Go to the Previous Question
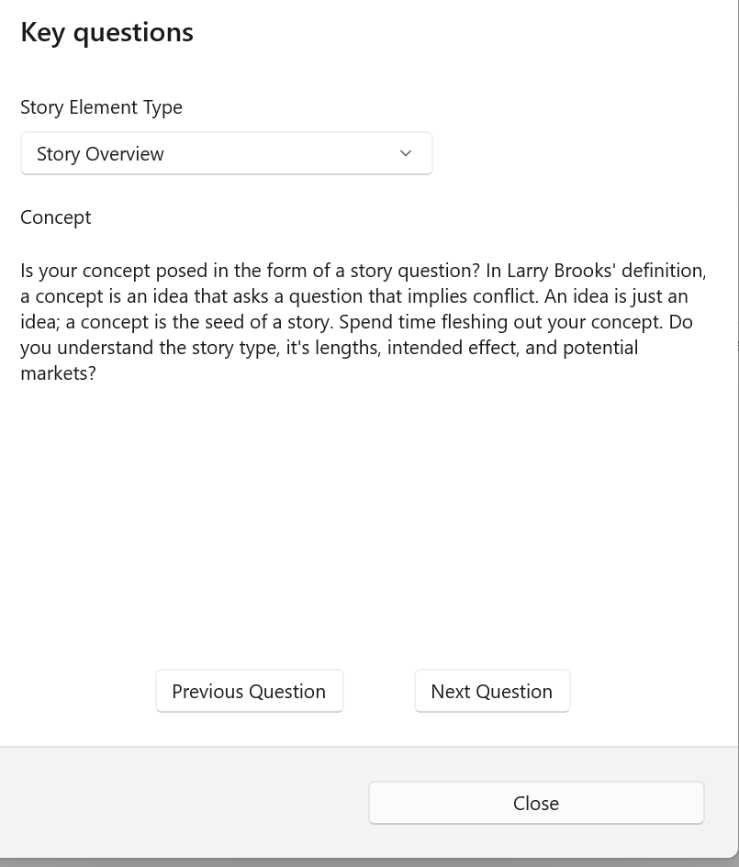Image resolution: width=739 pixels, height=867 pixels. pyautogui.click(x=249, y=691)
